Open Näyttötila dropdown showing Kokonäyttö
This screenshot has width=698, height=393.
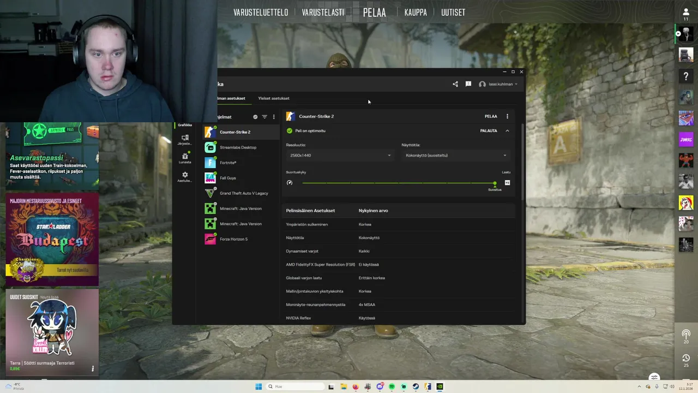click(x=456, y=156)
